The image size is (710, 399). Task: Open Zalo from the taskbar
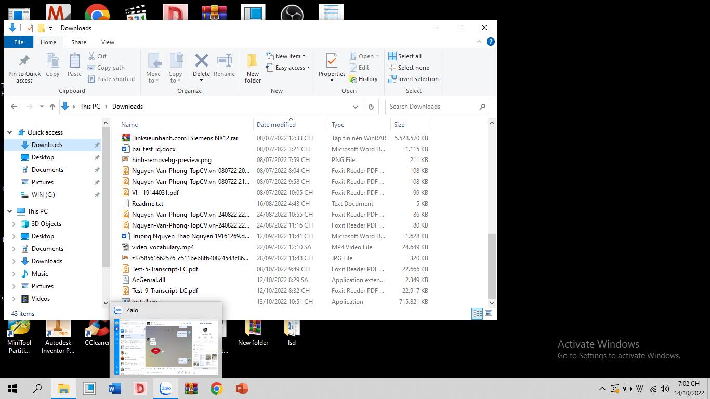coord(166,388)
